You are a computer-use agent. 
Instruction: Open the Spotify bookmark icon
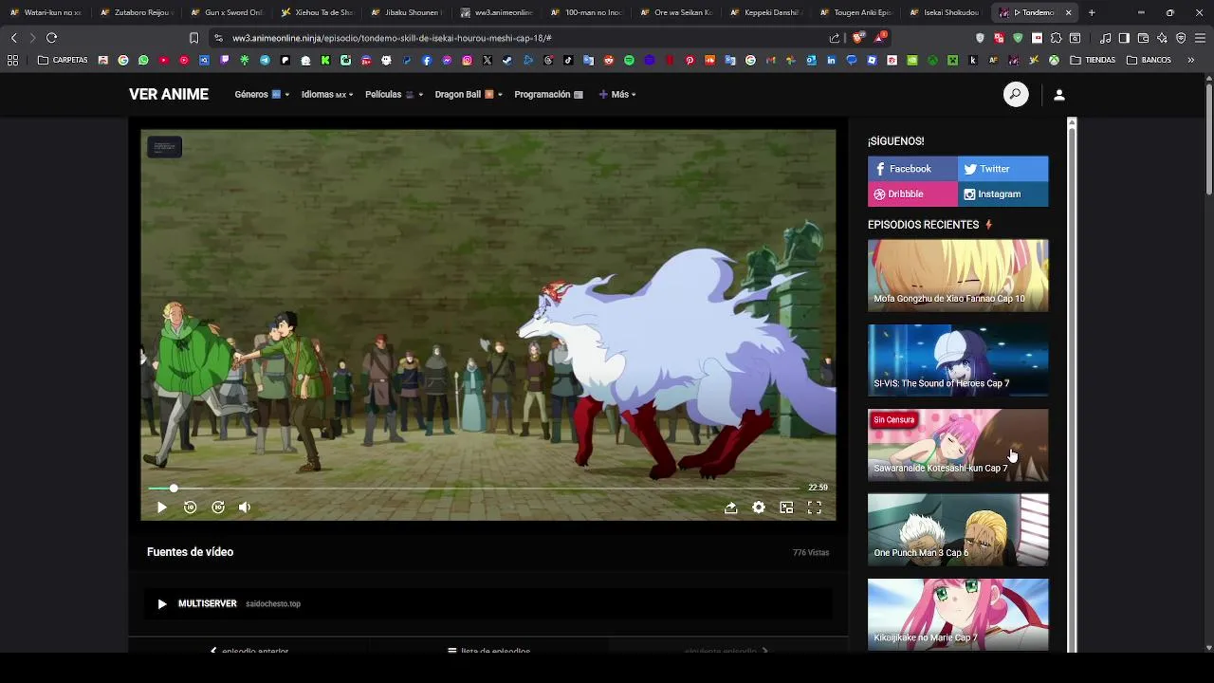[x=629, y=60]
